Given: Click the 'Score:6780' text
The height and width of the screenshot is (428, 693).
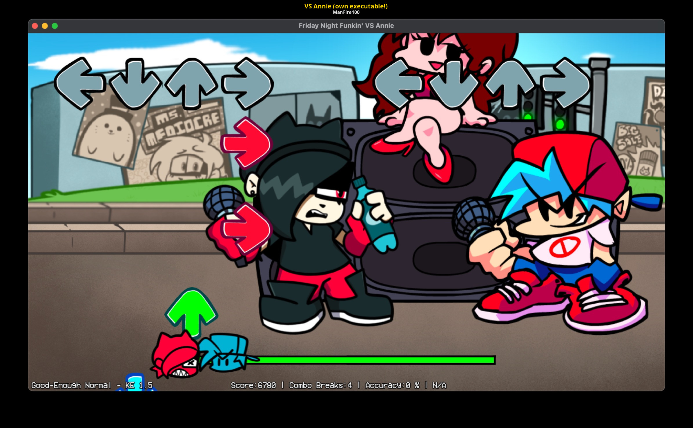Looking at the screenshot, I should pos(253,385).
